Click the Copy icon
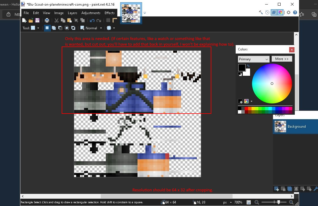318x206 pixels. (63, 20)
